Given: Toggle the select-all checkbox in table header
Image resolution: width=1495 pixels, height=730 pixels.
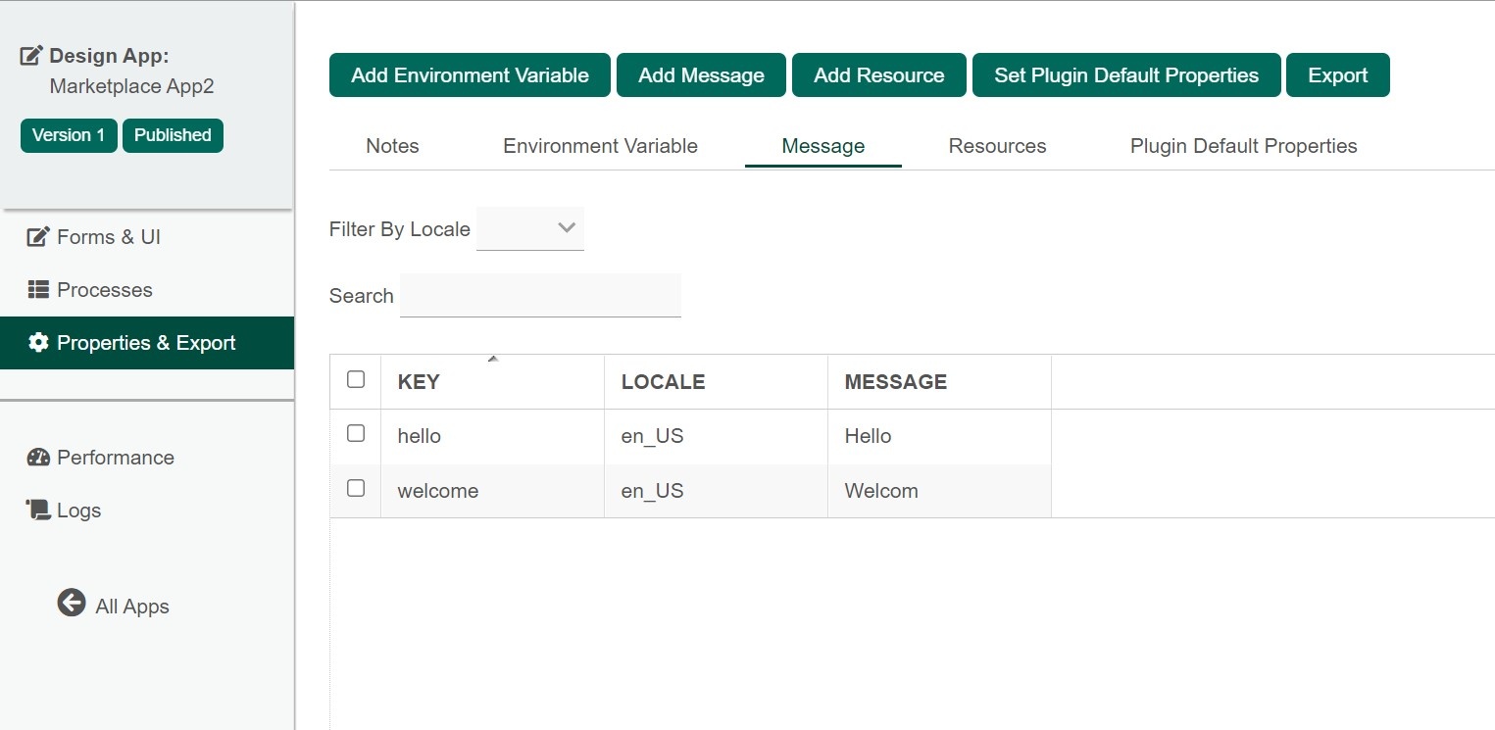Looking at the screenshot, I should pyautogui.click(x=356, y=379).
